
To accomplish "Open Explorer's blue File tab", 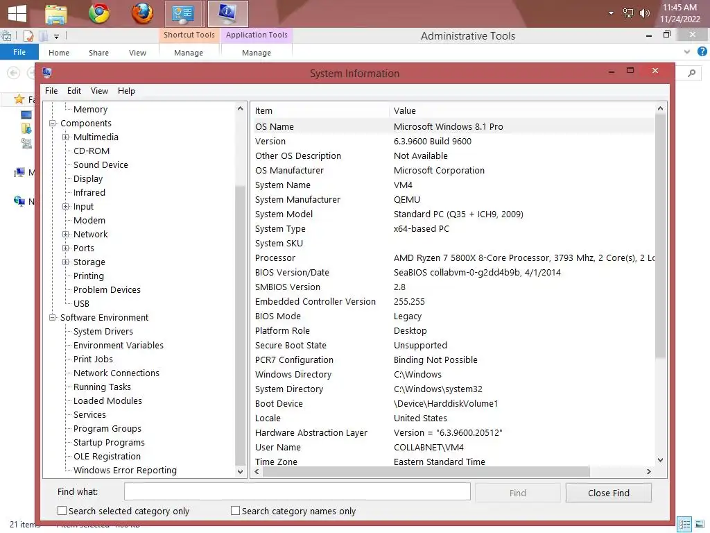I will tap(19, 52).
